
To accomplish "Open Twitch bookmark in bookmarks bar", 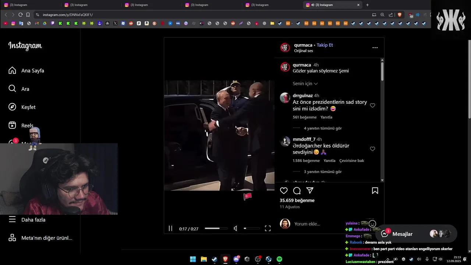I will 52,23.
